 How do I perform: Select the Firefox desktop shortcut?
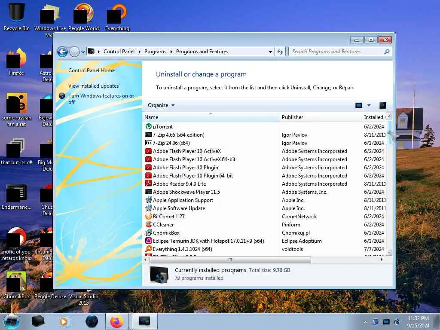coord(17,62)
